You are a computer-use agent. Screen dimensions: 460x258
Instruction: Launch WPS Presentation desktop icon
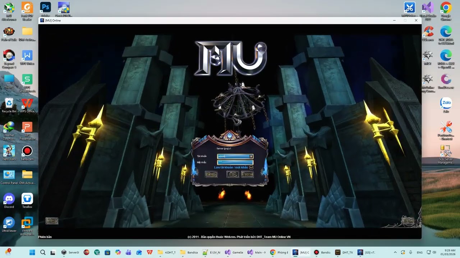27,131
